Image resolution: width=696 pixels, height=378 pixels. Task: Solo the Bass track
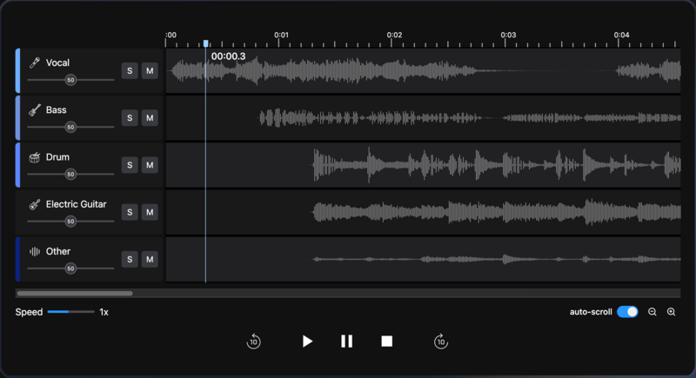point(130,118)
